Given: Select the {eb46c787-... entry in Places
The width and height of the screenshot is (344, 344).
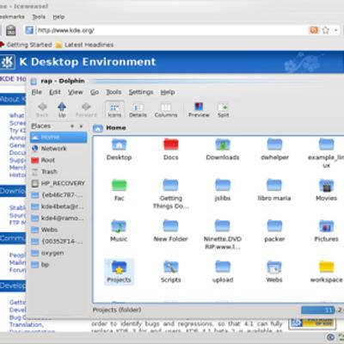Looking at the screenshot, I should (58, 195).
